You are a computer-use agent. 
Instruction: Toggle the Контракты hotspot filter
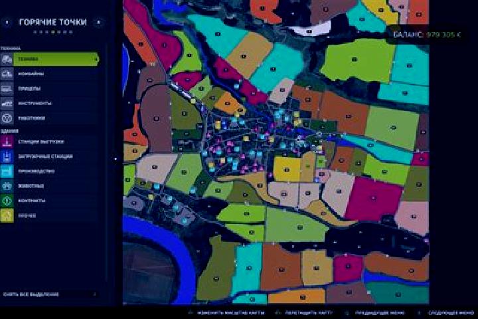click(x=50, y=201)
